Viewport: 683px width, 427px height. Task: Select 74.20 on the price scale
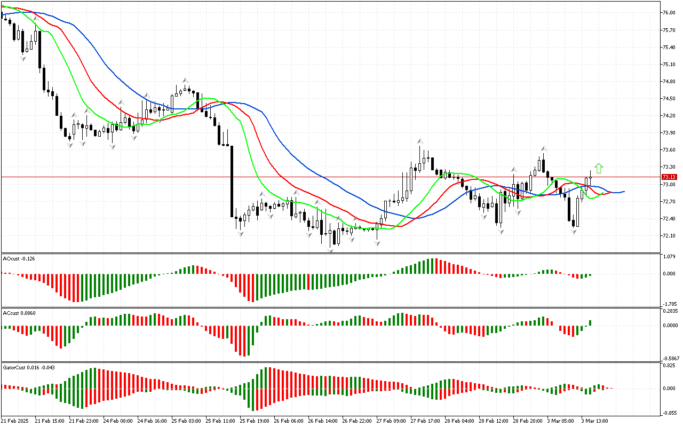669,116
